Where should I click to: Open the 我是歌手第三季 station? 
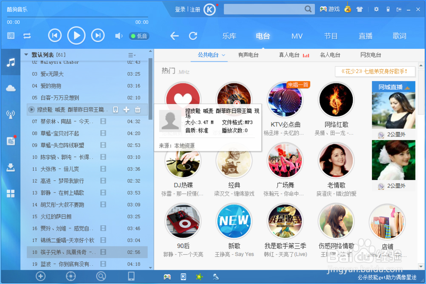[285, 222]
